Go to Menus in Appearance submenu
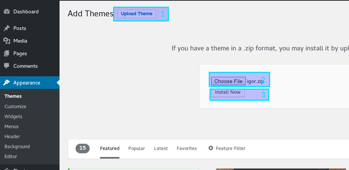 (12, 126)
